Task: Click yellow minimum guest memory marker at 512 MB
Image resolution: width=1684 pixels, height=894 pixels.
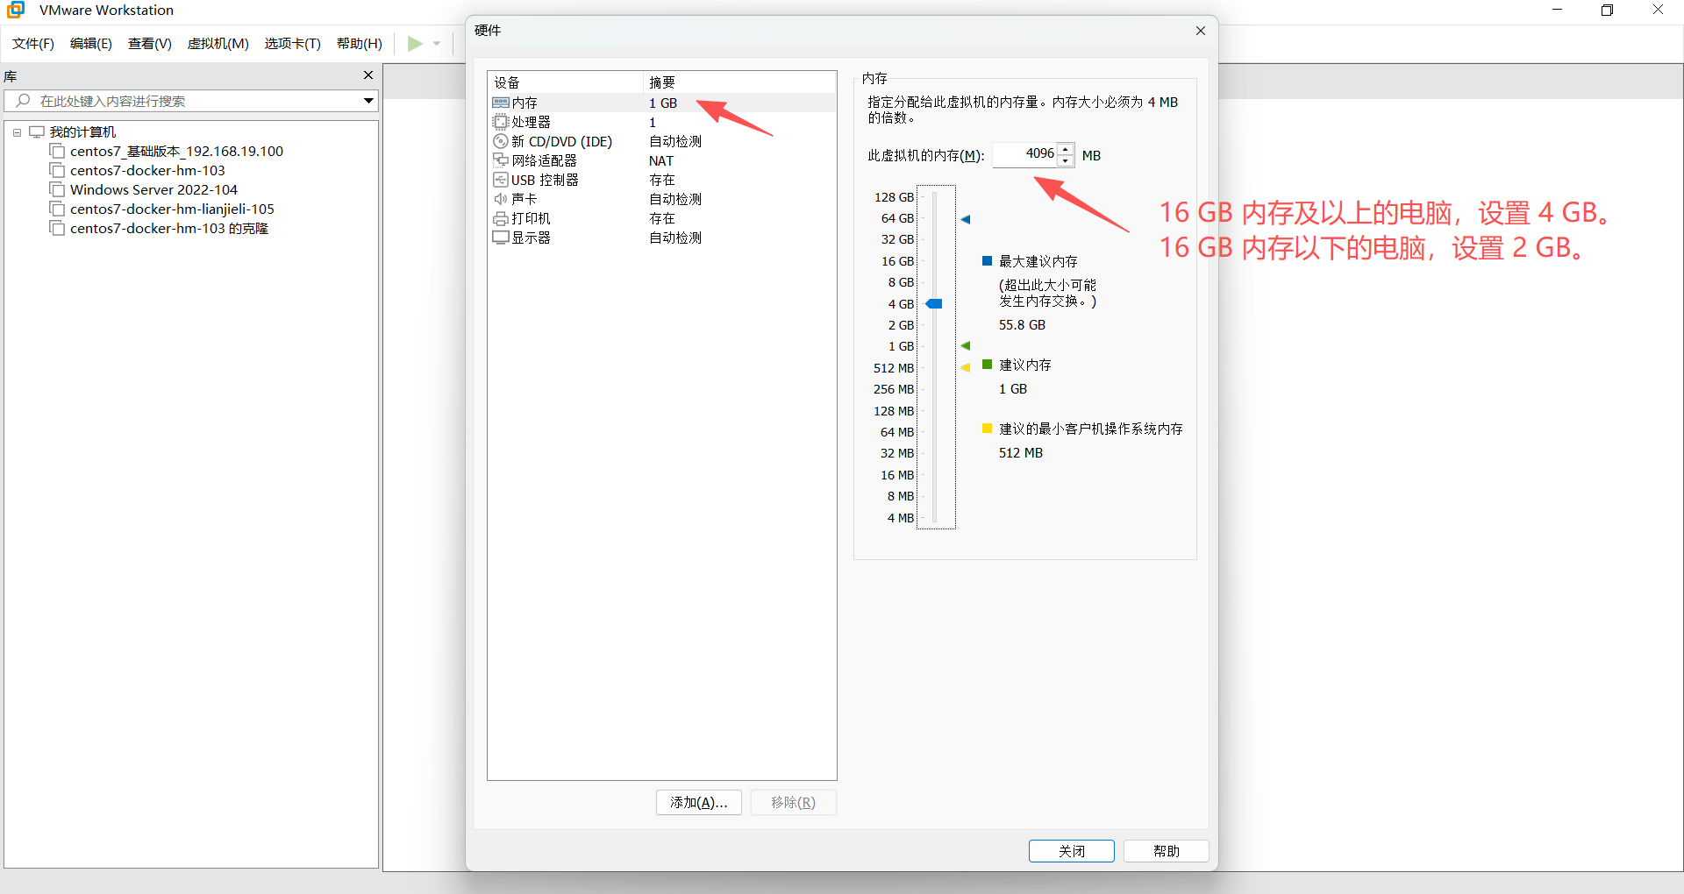Action: point(966,367)
